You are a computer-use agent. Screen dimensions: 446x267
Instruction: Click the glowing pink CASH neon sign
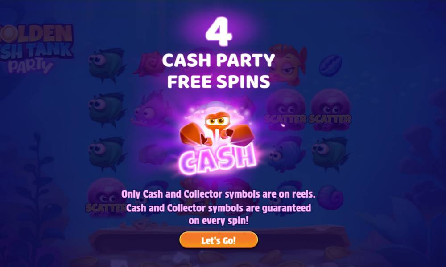tap(218, 159)
